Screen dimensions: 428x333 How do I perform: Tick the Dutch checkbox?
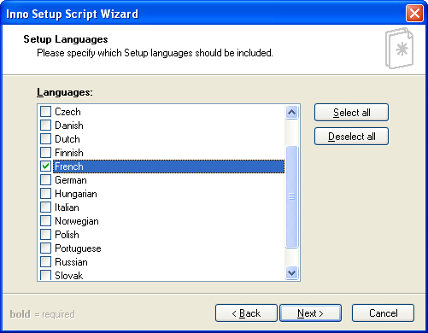click(45, 139)
